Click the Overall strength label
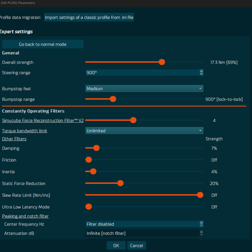This screenshot has width=252, height=252. tap(18, 63)
